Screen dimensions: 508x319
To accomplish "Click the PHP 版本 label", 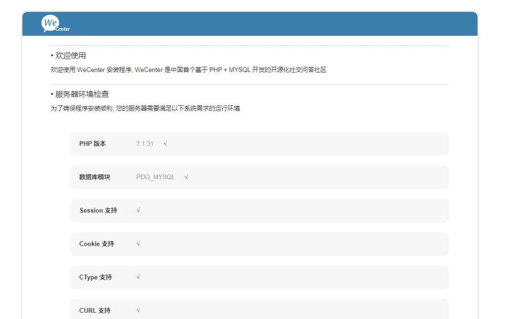I will (92, 144).
